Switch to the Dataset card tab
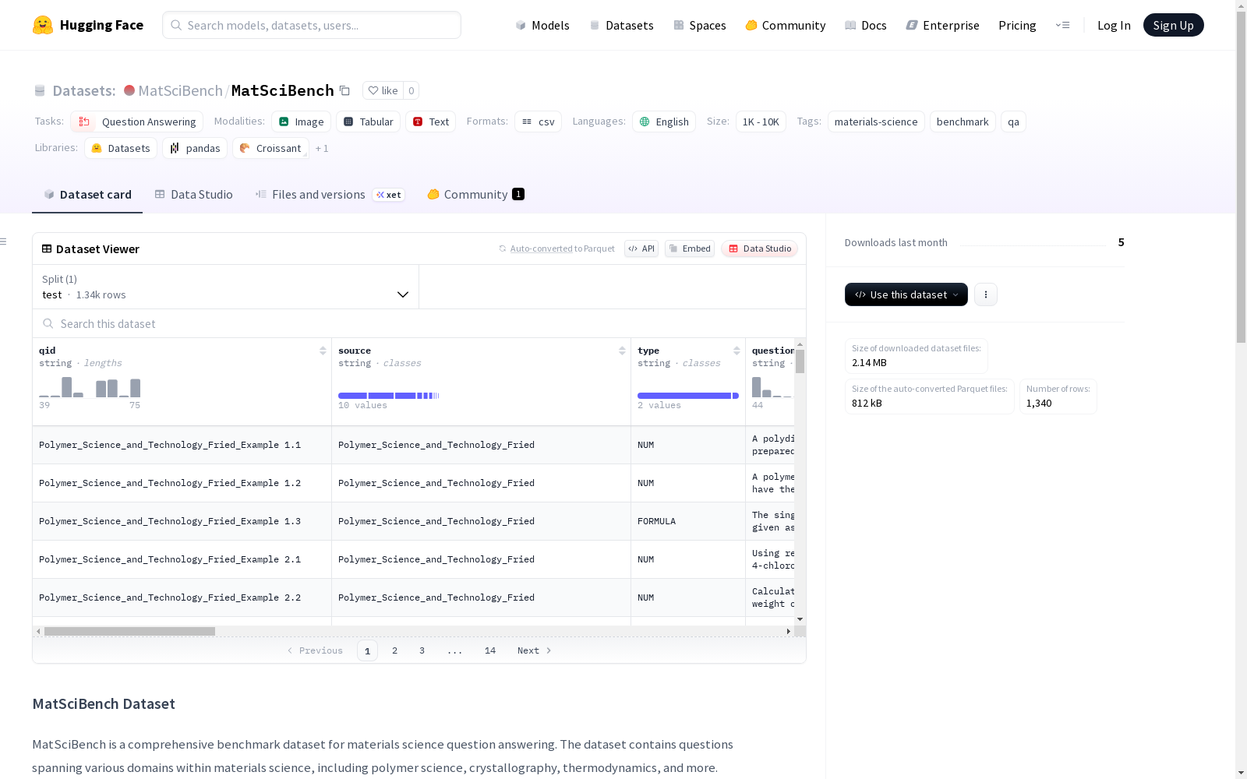The width and height of the screenshot is (1247, 779). pos(87,195)
